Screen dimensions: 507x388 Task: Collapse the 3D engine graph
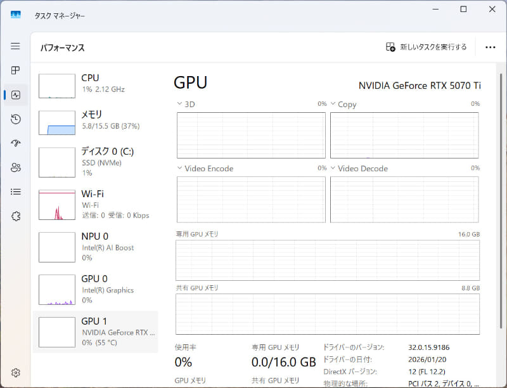click(x=179, y=104)
